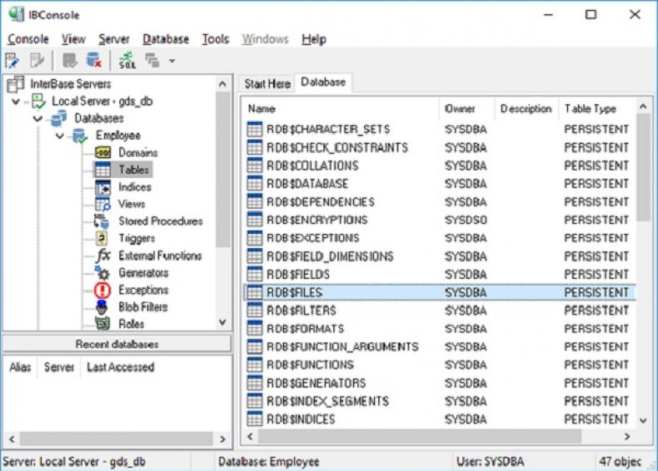This screenshot has width=658, height=471.
Task: Open the Server menu
Action: (114, 39)
